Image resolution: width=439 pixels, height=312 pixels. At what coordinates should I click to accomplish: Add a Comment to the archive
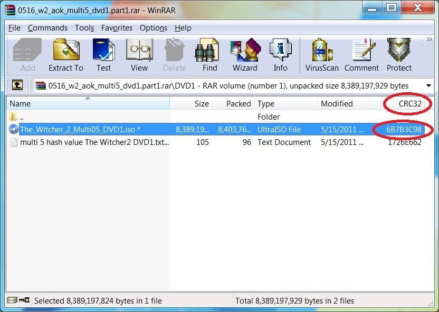(361, 55)
